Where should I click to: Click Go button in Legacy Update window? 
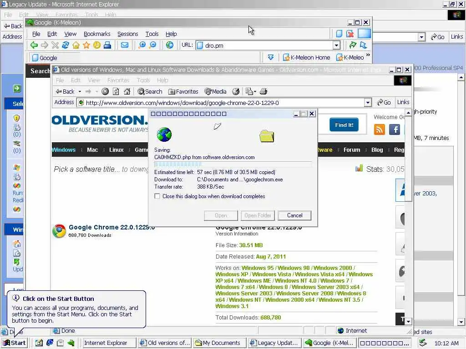[x=437, y=37]
